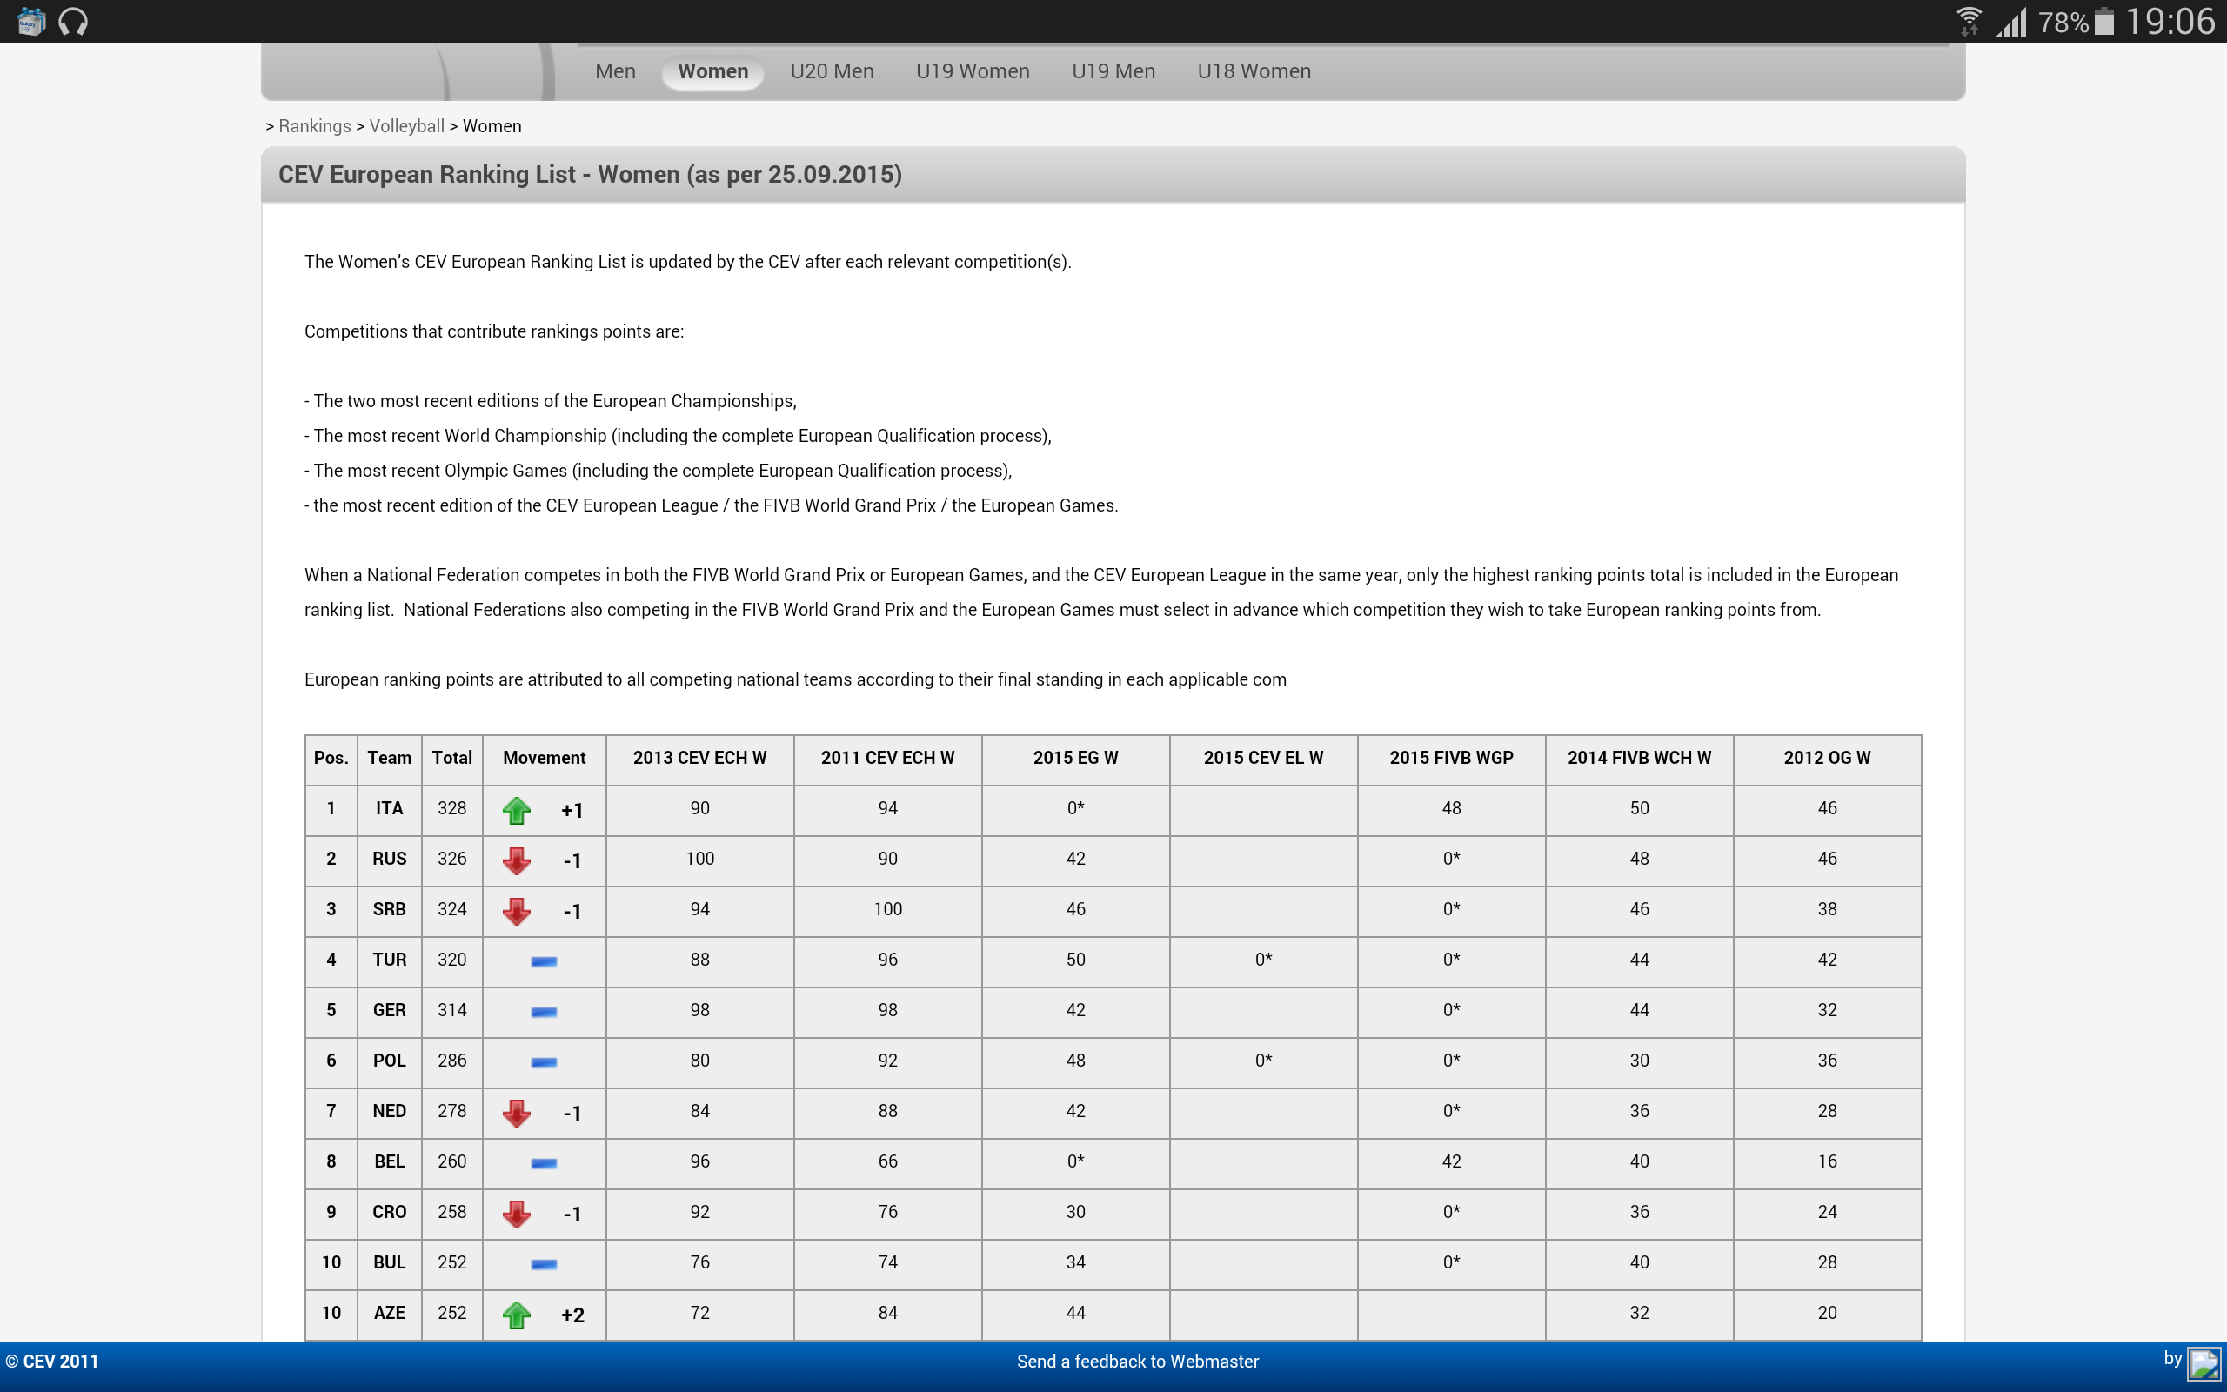The image size is (2227, 1392).
Task: Click the 2015 FIVB WGP column header
Action: point(1450,758)
